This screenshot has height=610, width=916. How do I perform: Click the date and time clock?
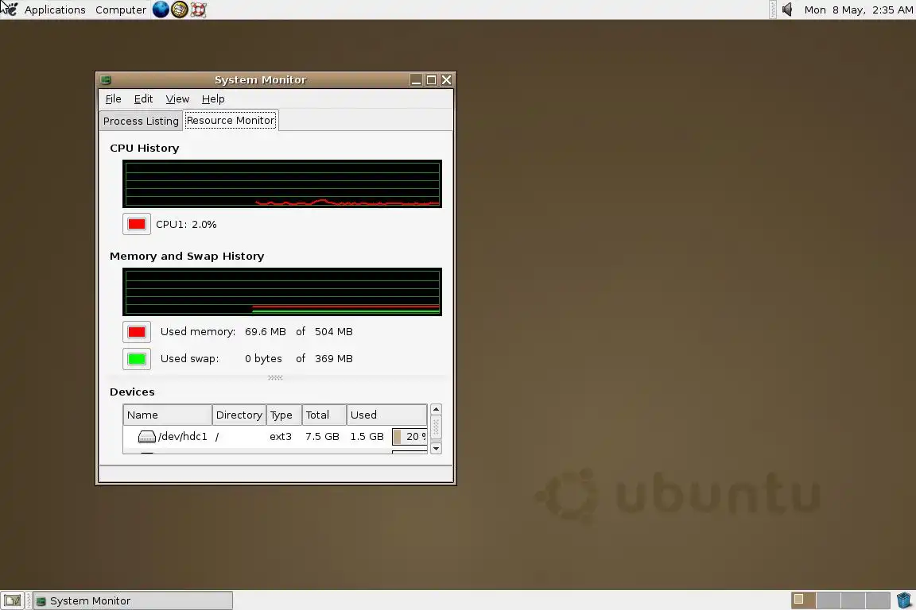pos(858,10)
